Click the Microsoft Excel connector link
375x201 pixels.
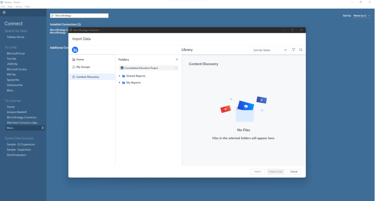(16, 53)
